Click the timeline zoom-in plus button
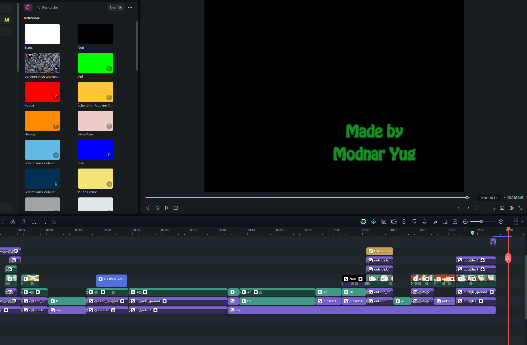This screenshot has height=345, width=527. click(501, 222)
